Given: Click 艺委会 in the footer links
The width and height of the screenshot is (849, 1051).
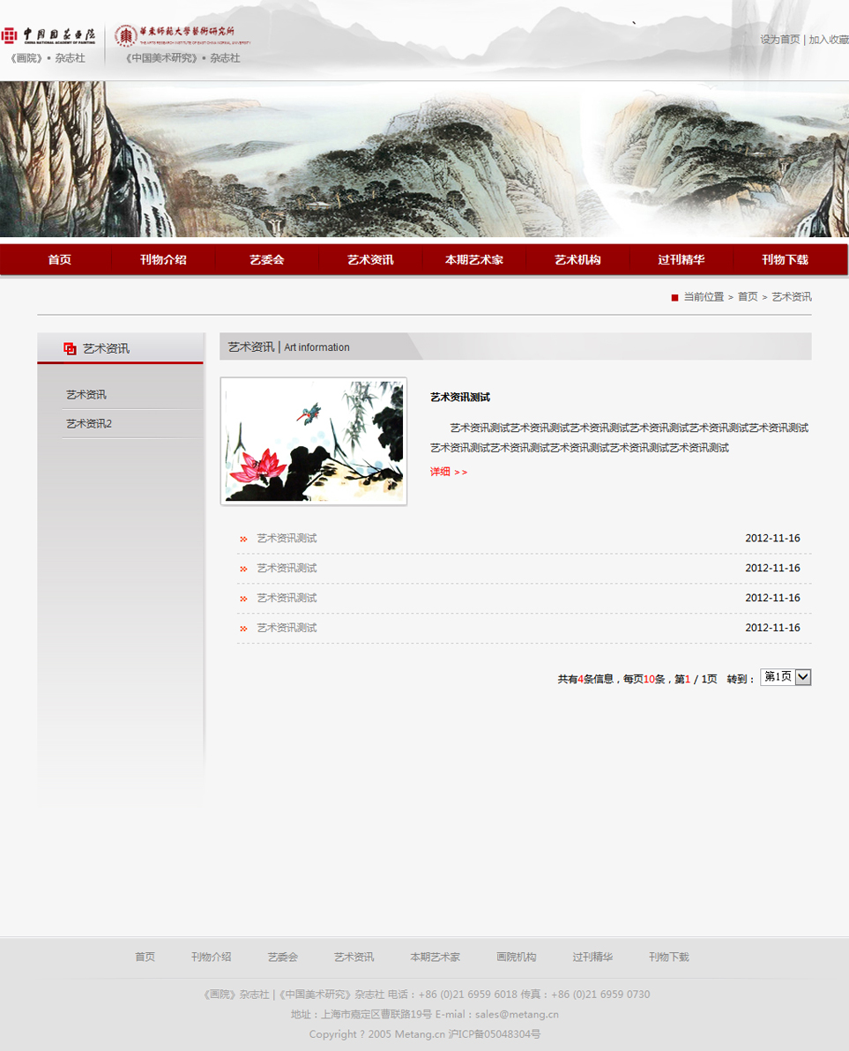Looking at the screenshot, I should (x=283, y=958).
